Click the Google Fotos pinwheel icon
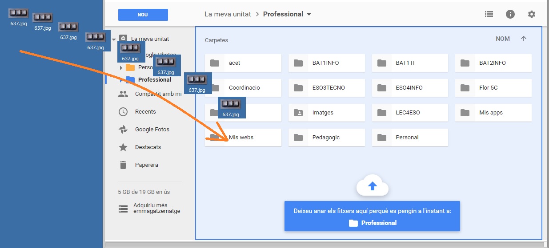549x248 pixels. (123, 130)
